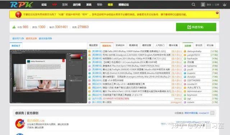Open user 2267542800's profile

tap(194, 80)
